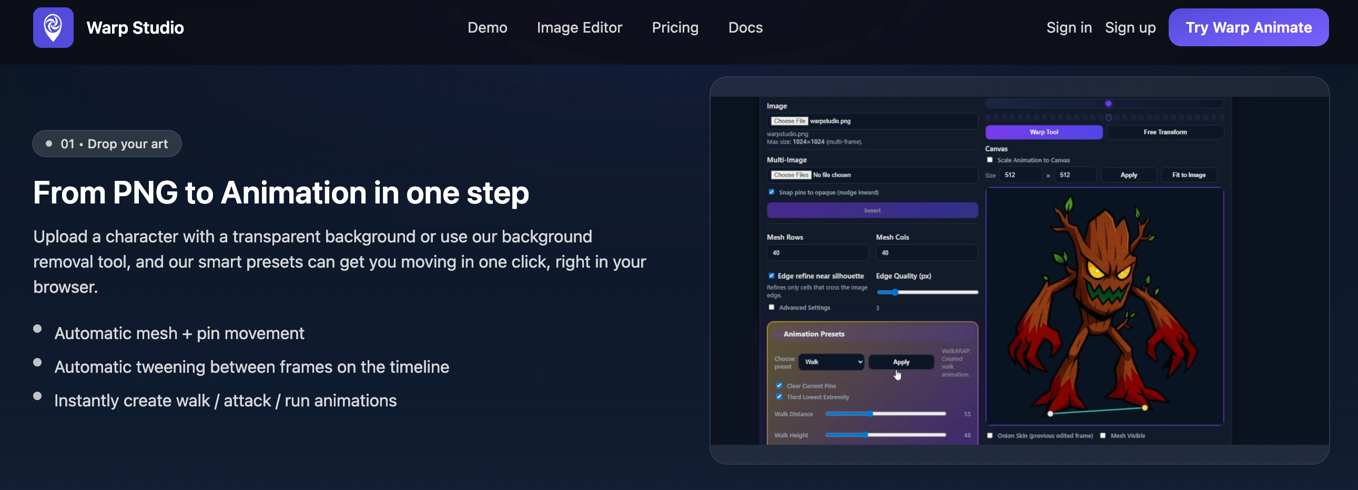Turn on Onion Skin option
Viewport: 1358px width, 490px height.
(x=989, y=435)
